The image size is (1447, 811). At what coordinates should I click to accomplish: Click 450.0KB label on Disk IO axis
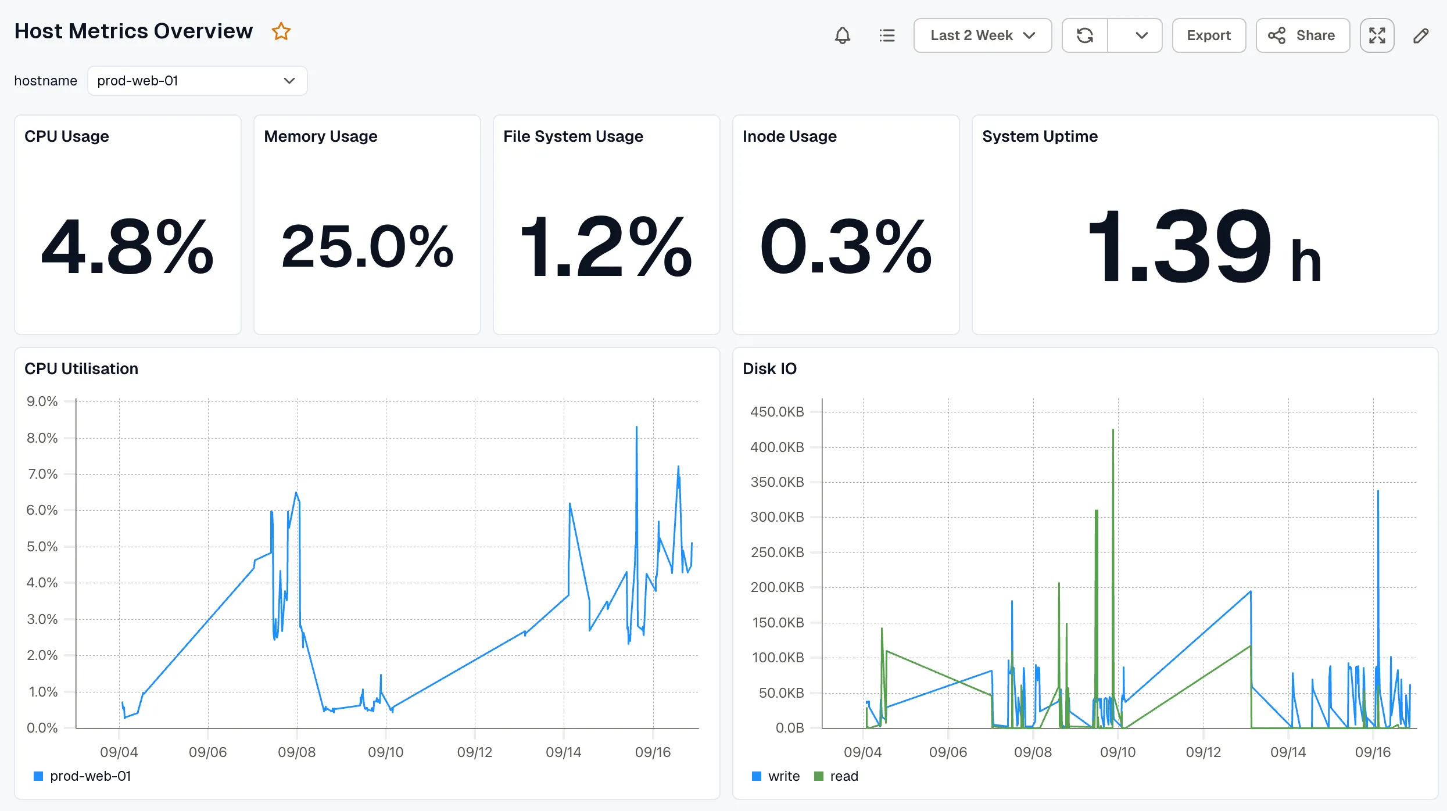point(777,412)
